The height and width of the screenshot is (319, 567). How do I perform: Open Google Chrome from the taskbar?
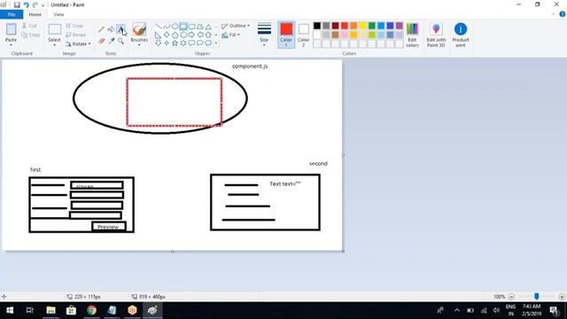pyautogui.click(x=91, y=310)
